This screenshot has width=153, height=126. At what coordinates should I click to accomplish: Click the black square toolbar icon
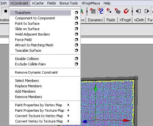[x=6, y=11]
